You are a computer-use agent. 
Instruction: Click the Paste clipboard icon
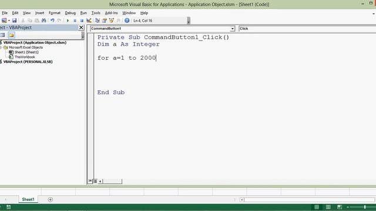(x=36, y=21)
